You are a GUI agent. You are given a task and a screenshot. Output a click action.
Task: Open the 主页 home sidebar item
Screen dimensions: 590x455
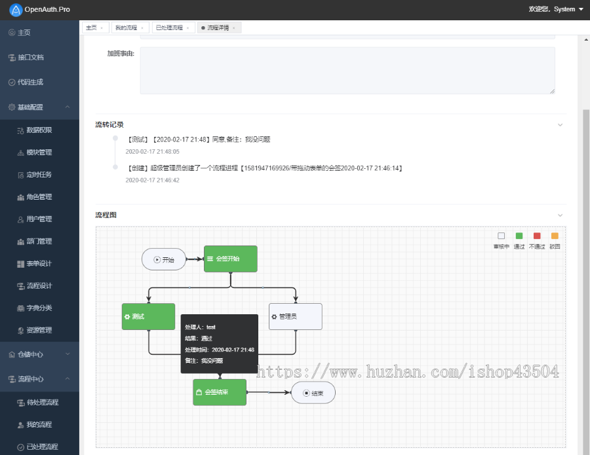pyautogui.click(x=39, y=32)
